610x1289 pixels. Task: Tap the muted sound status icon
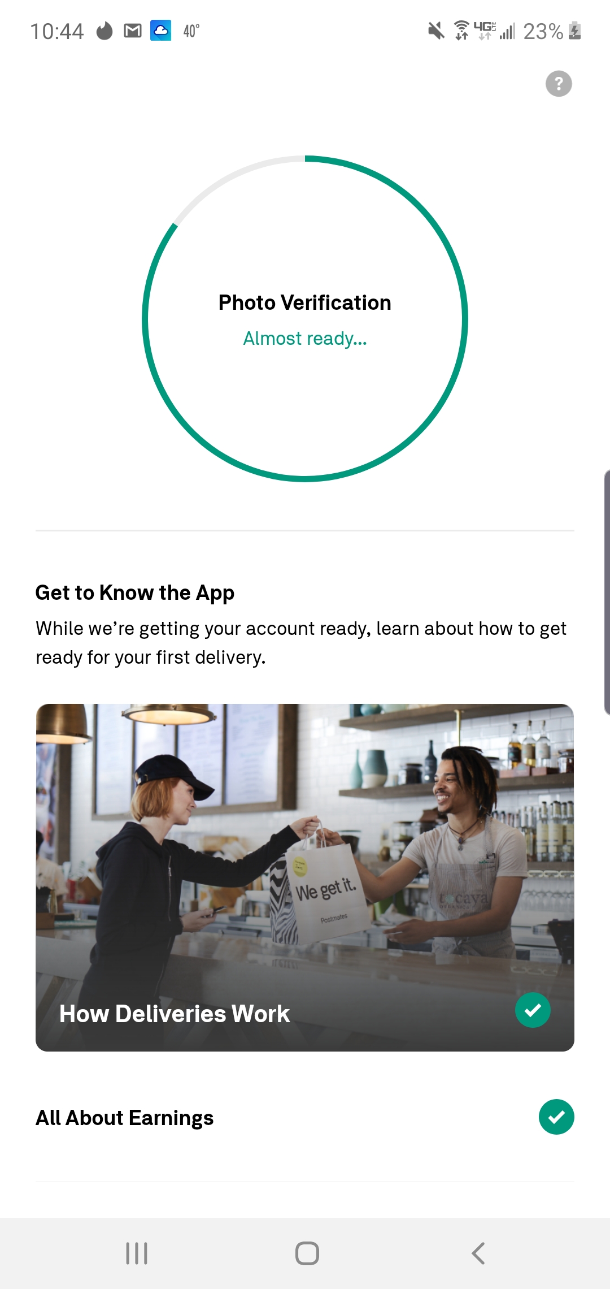point(436,31)
